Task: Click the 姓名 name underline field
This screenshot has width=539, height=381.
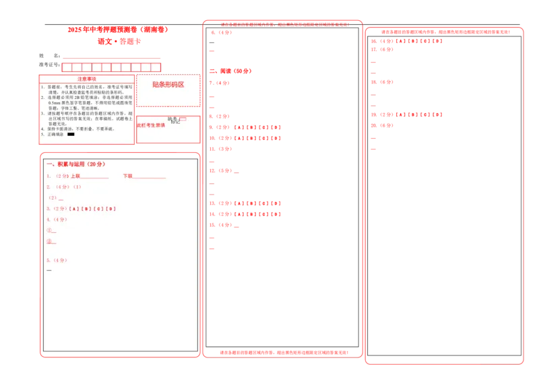Action: [111, 56]
